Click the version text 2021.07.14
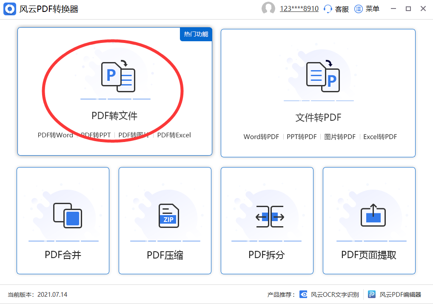This screenshot has height=304, width=433. 52,295
